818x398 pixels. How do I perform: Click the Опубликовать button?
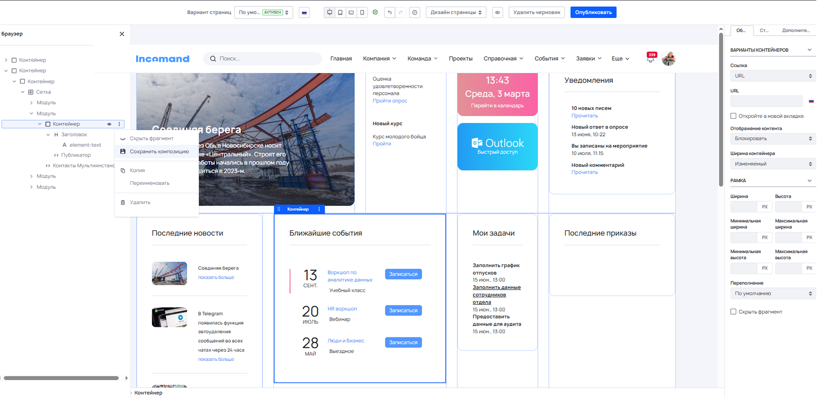tap(593, 12)
